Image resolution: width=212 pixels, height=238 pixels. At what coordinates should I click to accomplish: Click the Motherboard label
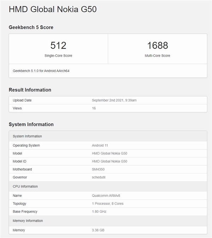point(22,170)
